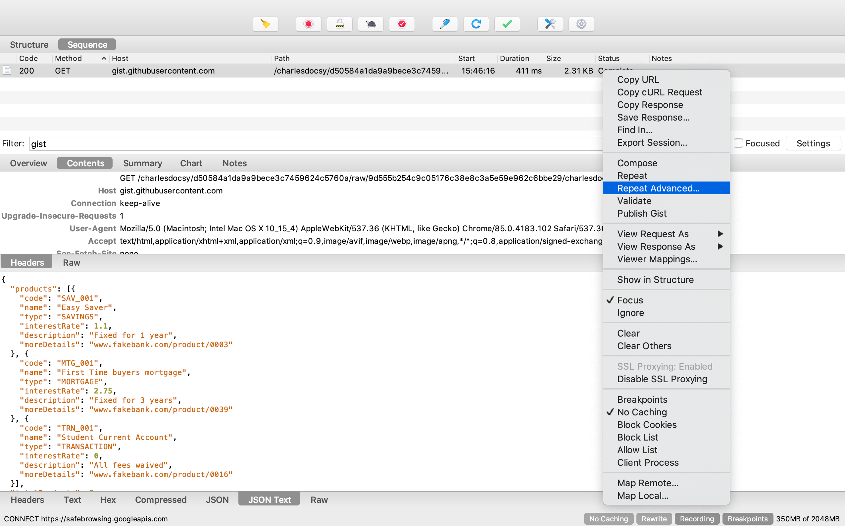Click the Recording status bar button
This screenshot has height=526, width=845.
pyautogui.click(x=697, y=519)
